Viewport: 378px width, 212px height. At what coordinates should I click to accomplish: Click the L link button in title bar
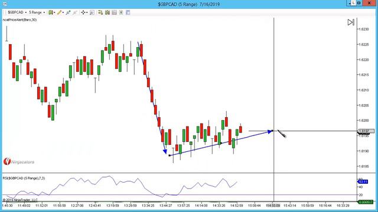coord(353,3)
